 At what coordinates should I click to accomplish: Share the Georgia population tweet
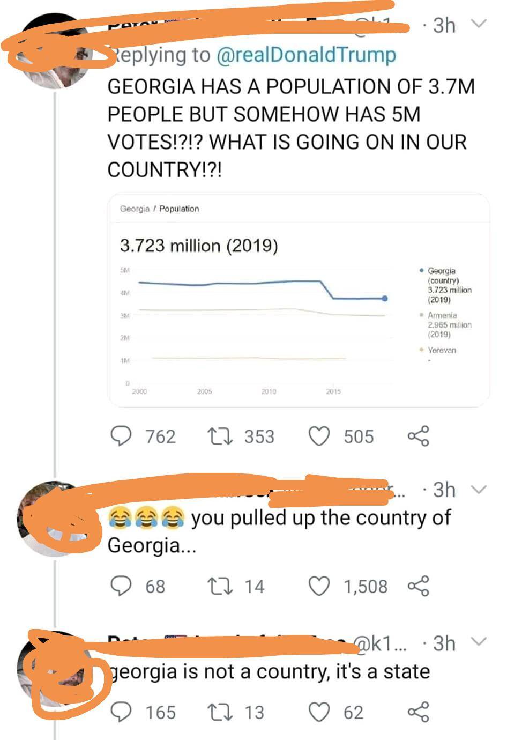[418, 436]
